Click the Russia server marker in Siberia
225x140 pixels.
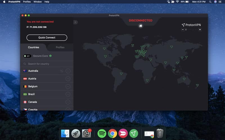[x=172, y=47]
